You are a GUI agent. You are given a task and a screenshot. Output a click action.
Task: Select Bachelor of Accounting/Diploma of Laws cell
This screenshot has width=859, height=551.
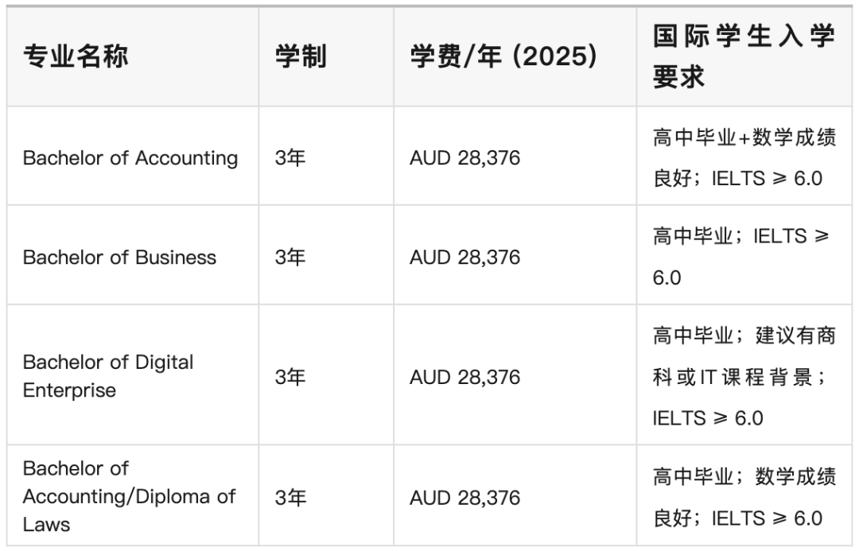pos(129,496)
